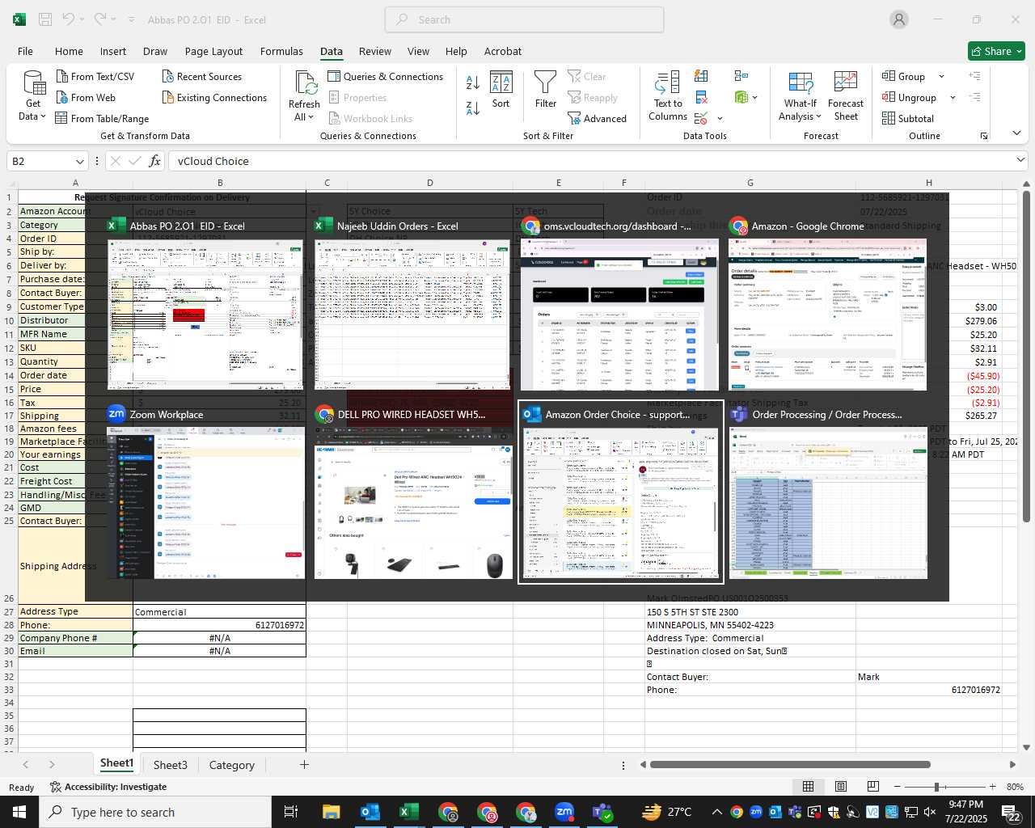Image resolution: width=1035 pixels, height=828 pixels.
Task: Click the Ungroup button
Action: (909, 97)
